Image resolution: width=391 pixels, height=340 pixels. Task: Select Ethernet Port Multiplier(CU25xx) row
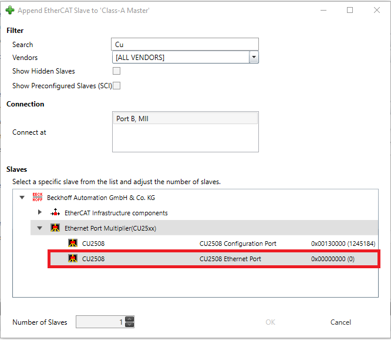point(204,228)
